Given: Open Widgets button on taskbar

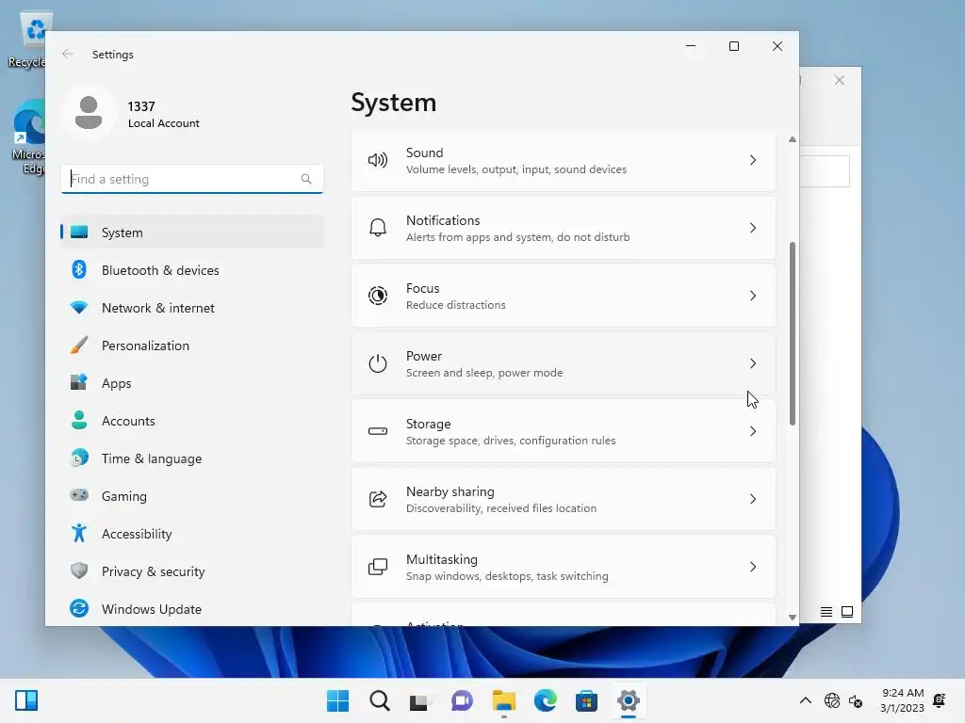Looking at the screenshot, I should pyautogui.click(x=26, y=700).
